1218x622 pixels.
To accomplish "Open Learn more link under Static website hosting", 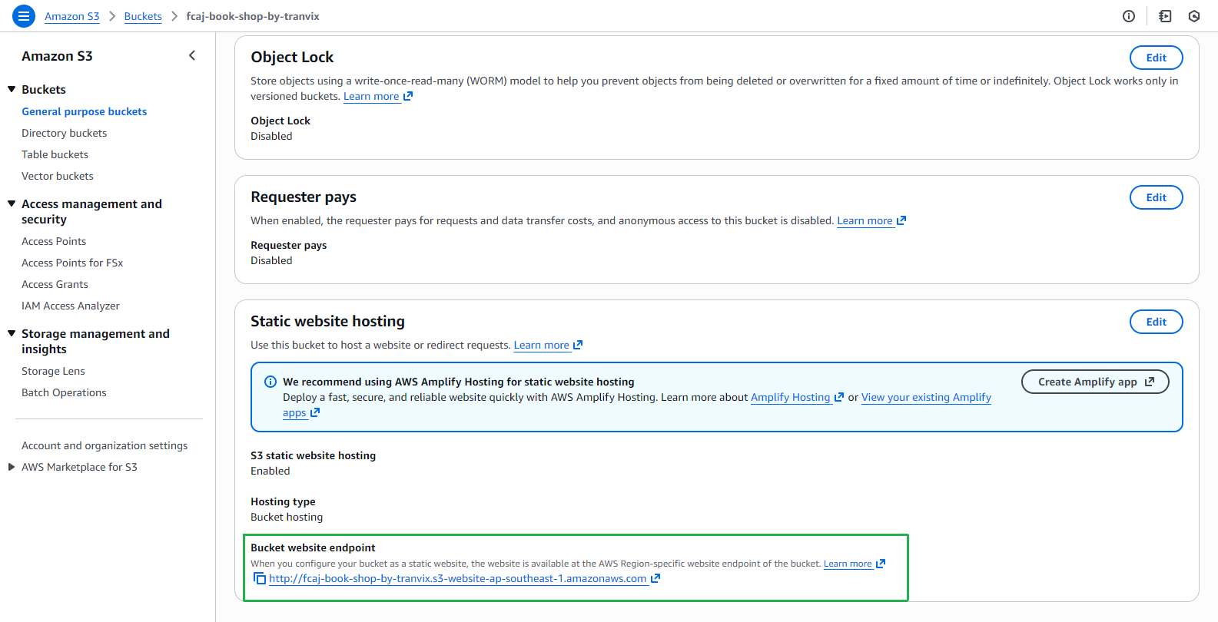I will pos(542,345).
